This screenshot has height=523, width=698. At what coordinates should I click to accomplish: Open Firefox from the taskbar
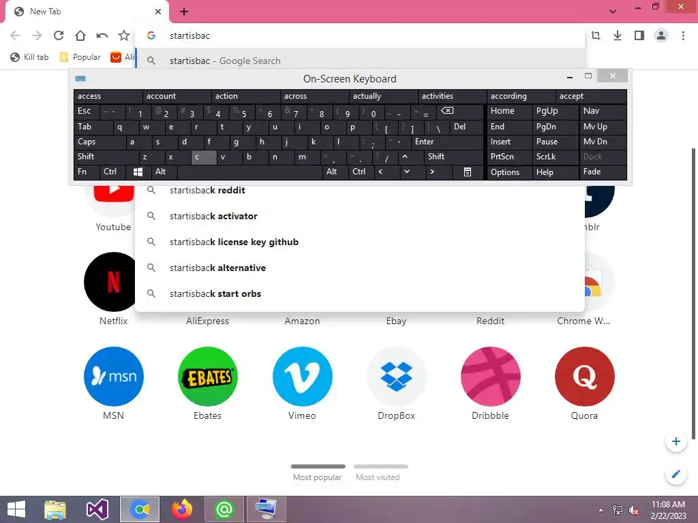coord(182,509)
